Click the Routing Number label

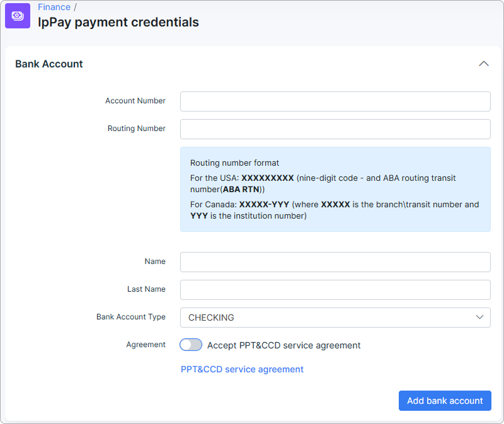click(137, 129)
